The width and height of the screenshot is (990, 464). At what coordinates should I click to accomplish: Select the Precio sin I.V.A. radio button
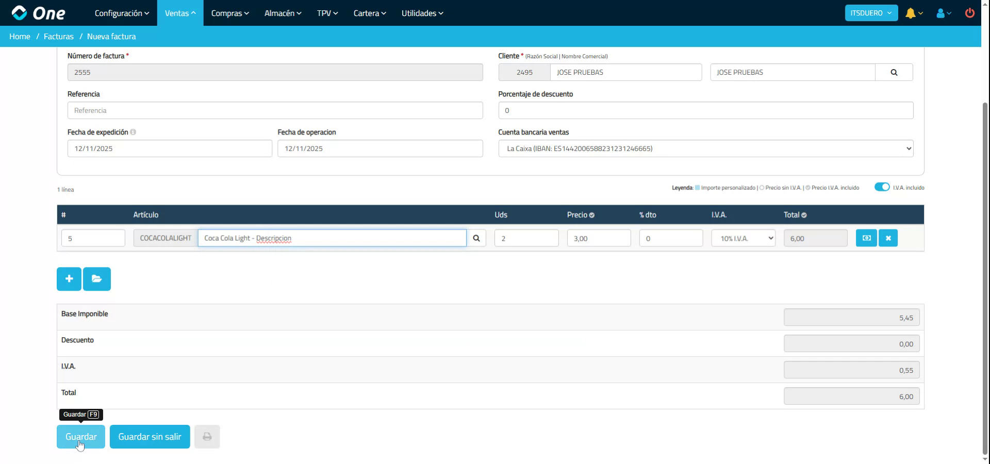pyautogui.click(x=762, y=188)
